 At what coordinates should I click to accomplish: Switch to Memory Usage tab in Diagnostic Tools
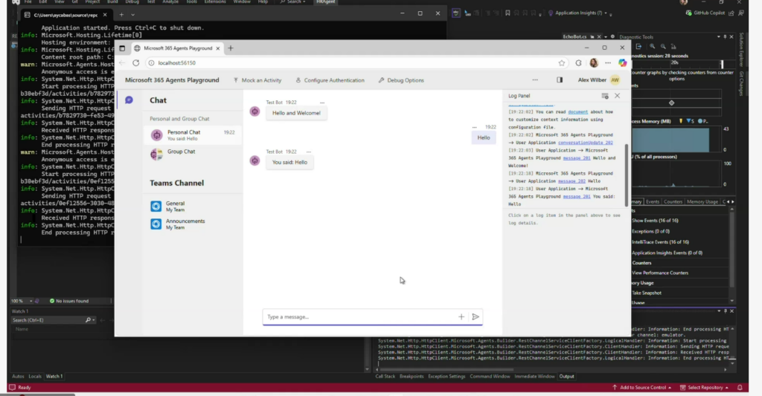[x=702, y=202]
